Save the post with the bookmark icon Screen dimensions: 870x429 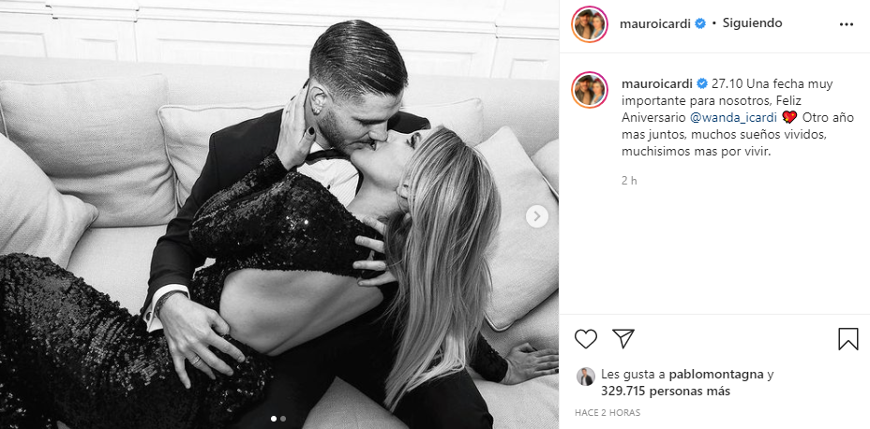coord(847,338)
